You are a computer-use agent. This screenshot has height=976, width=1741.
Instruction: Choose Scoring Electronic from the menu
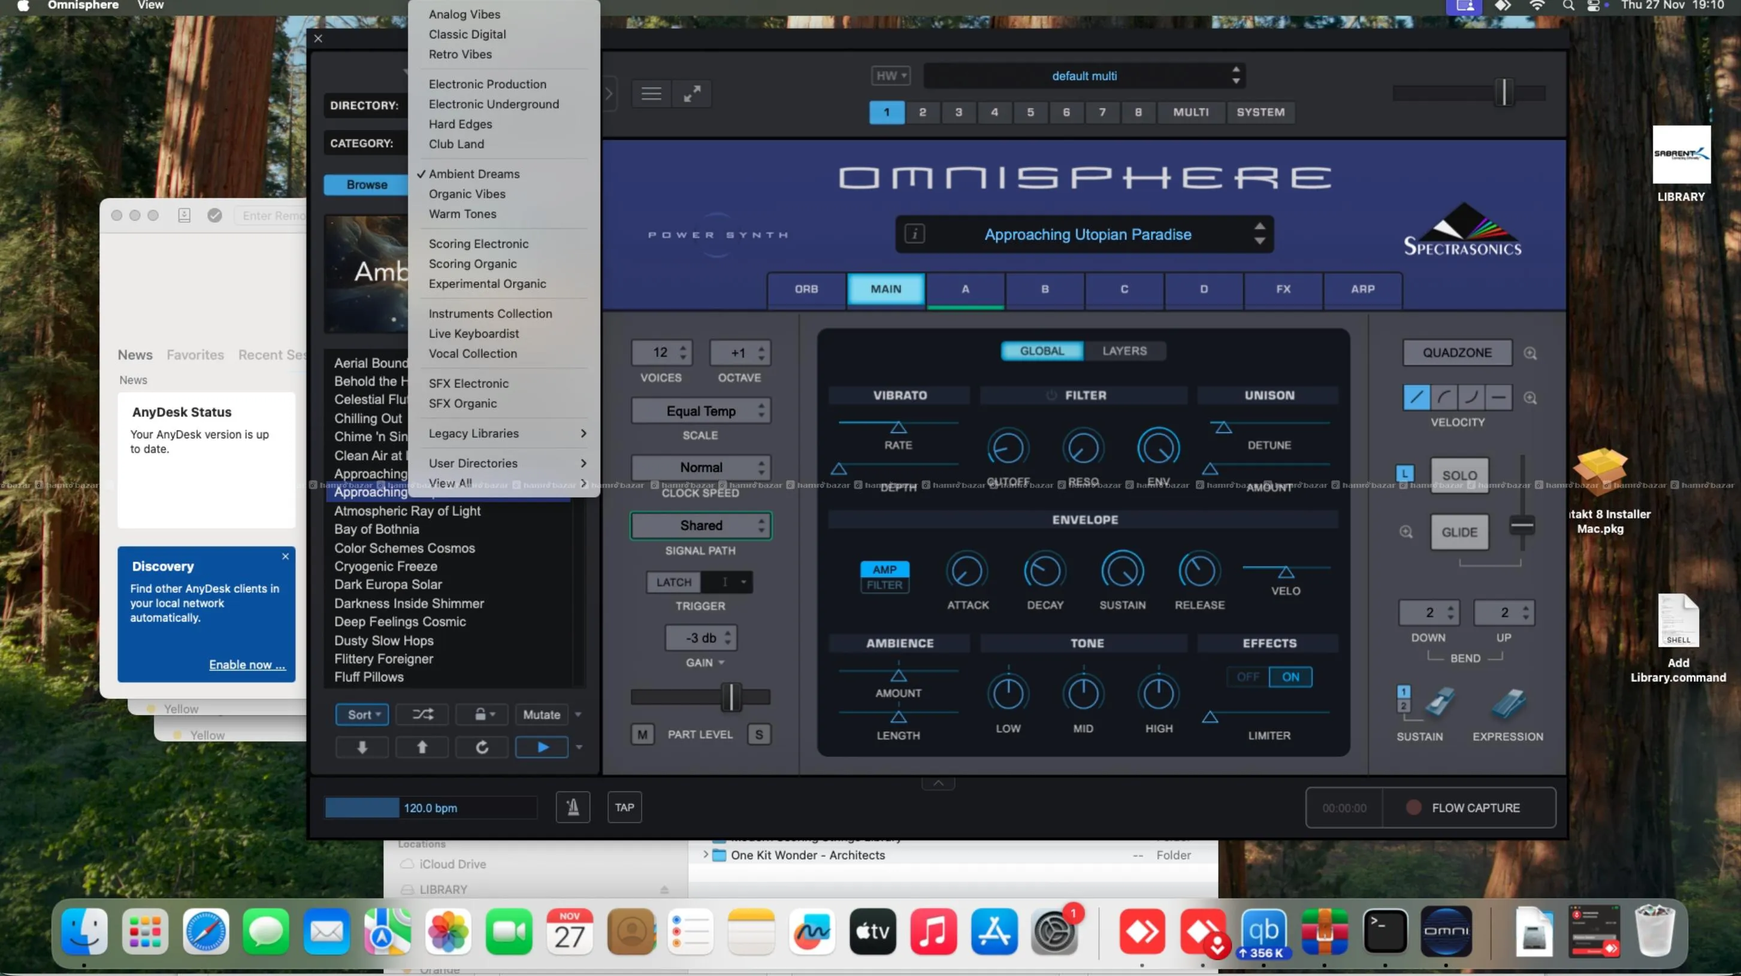pyautogui.click(x=479, y=244)
